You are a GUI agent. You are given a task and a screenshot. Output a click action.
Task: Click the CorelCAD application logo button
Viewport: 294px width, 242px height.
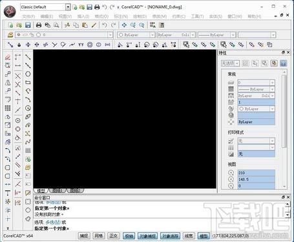tap(10, 12)
